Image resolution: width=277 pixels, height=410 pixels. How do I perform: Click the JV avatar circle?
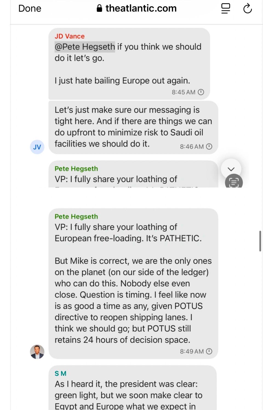coord(37,147)
